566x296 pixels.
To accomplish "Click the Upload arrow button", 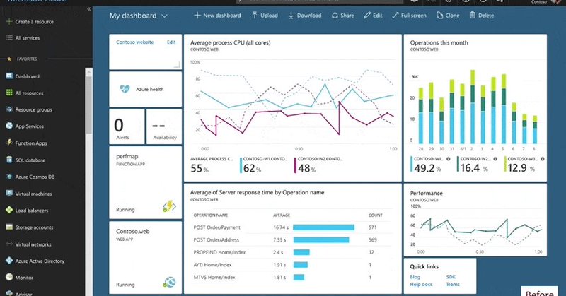I will pos(265,15).
